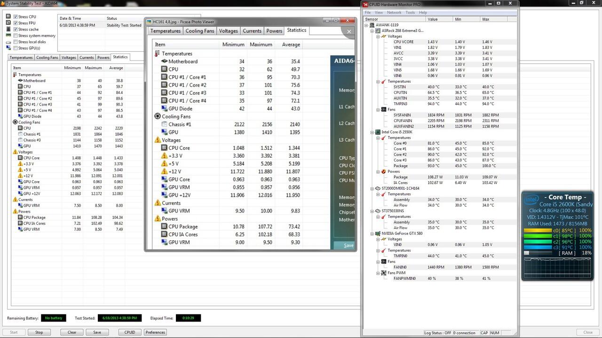Click the Sensor column header in HWMonitor
Screen dimensions: 602x338
coord(395,19)
